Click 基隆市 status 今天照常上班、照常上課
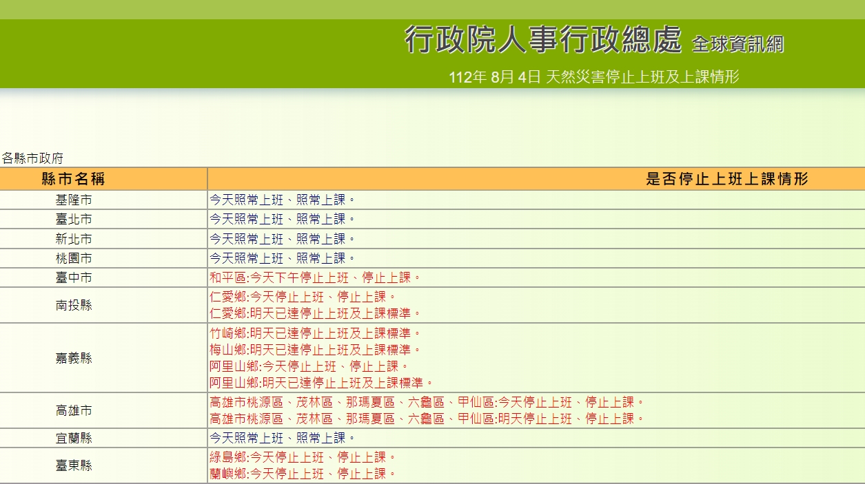This screenshot has height=484, width=865. [x=283, y=200]
